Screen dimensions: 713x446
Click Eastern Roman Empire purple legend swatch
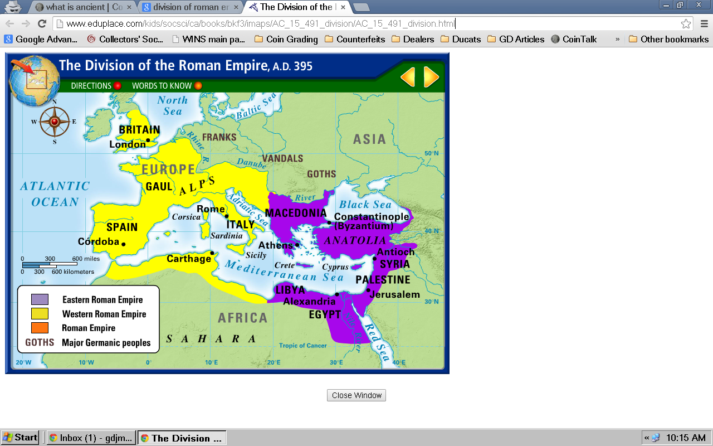click(40, 300)
